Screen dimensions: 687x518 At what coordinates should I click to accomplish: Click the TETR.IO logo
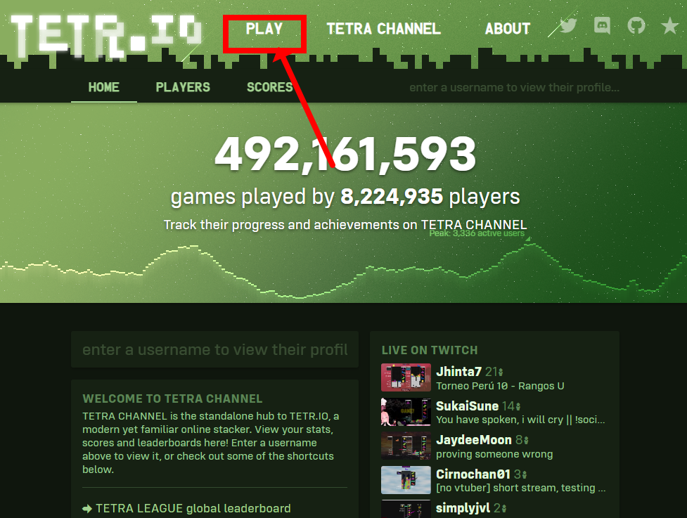[x=106, y=37]
